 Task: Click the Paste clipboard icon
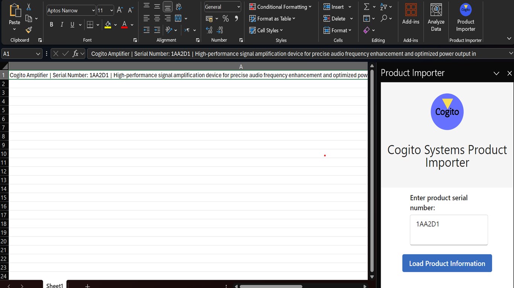15,10
